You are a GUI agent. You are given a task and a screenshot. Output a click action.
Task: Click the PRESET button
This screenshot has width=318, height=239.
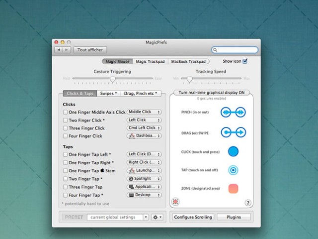tap(74, 217)
